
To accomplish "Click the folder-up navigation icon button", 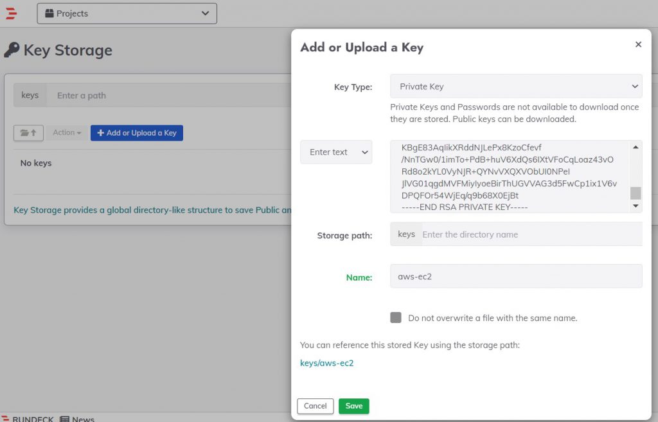I will pos(28,133).
